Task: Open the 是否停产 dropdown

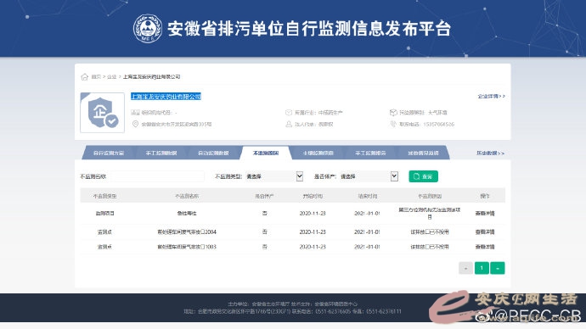Action: [x=369, y=176]
